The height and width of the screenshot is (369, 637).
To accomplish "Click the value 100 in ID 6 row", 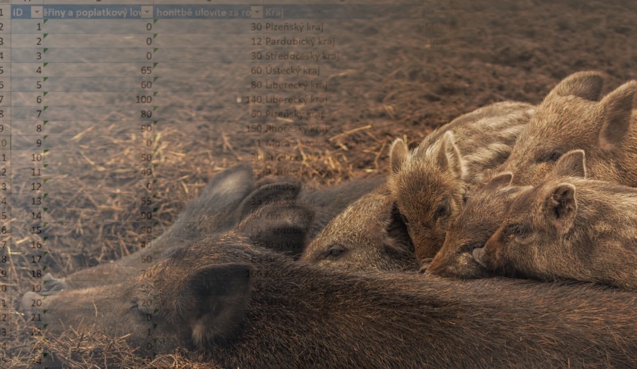I will (143, 99).
